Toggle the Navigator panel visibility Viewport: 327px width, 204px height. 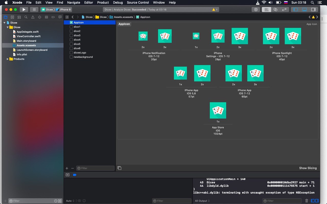(296, 9)
